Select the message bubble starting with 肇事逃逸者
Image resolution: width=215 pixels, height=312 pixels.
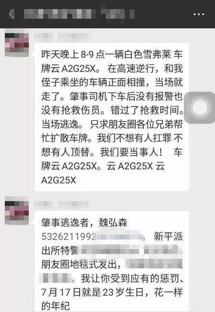coord(111,261)
